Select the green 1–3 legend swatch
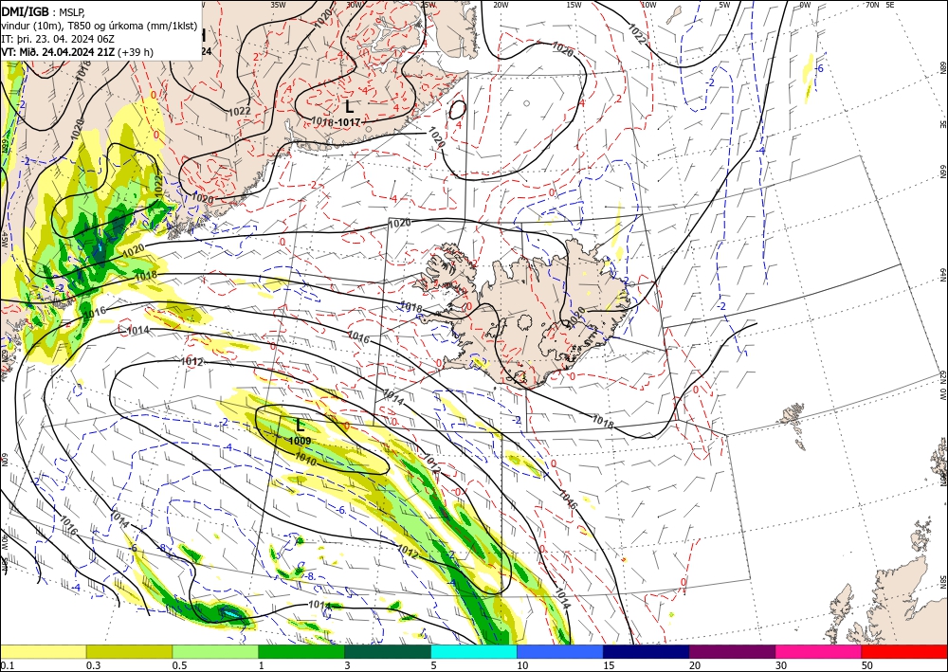Viewport: 948px width, 672px height. pos(301,651)
